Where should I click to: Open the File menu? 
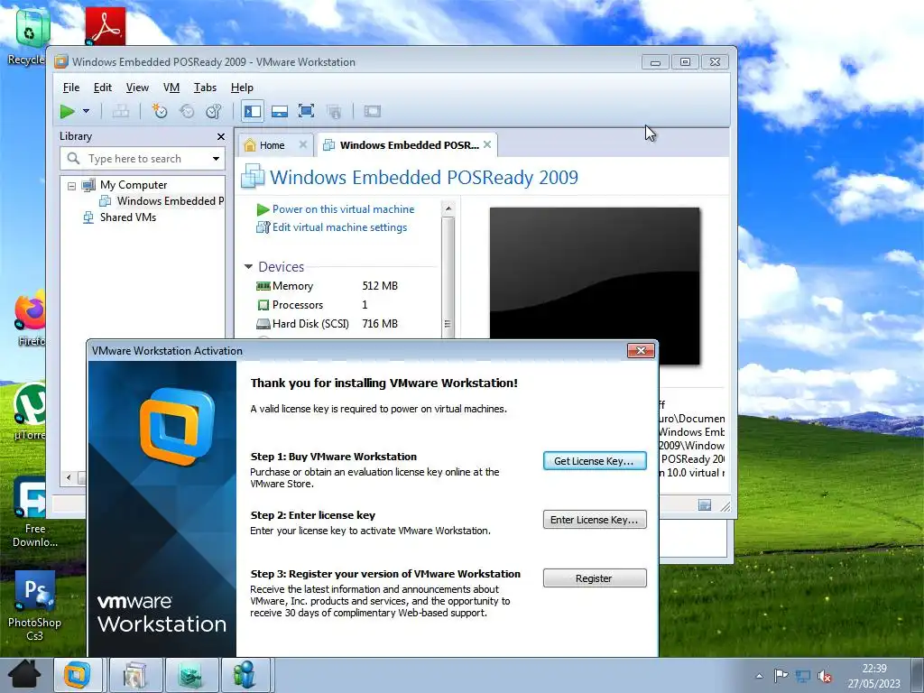click(71, 88)
